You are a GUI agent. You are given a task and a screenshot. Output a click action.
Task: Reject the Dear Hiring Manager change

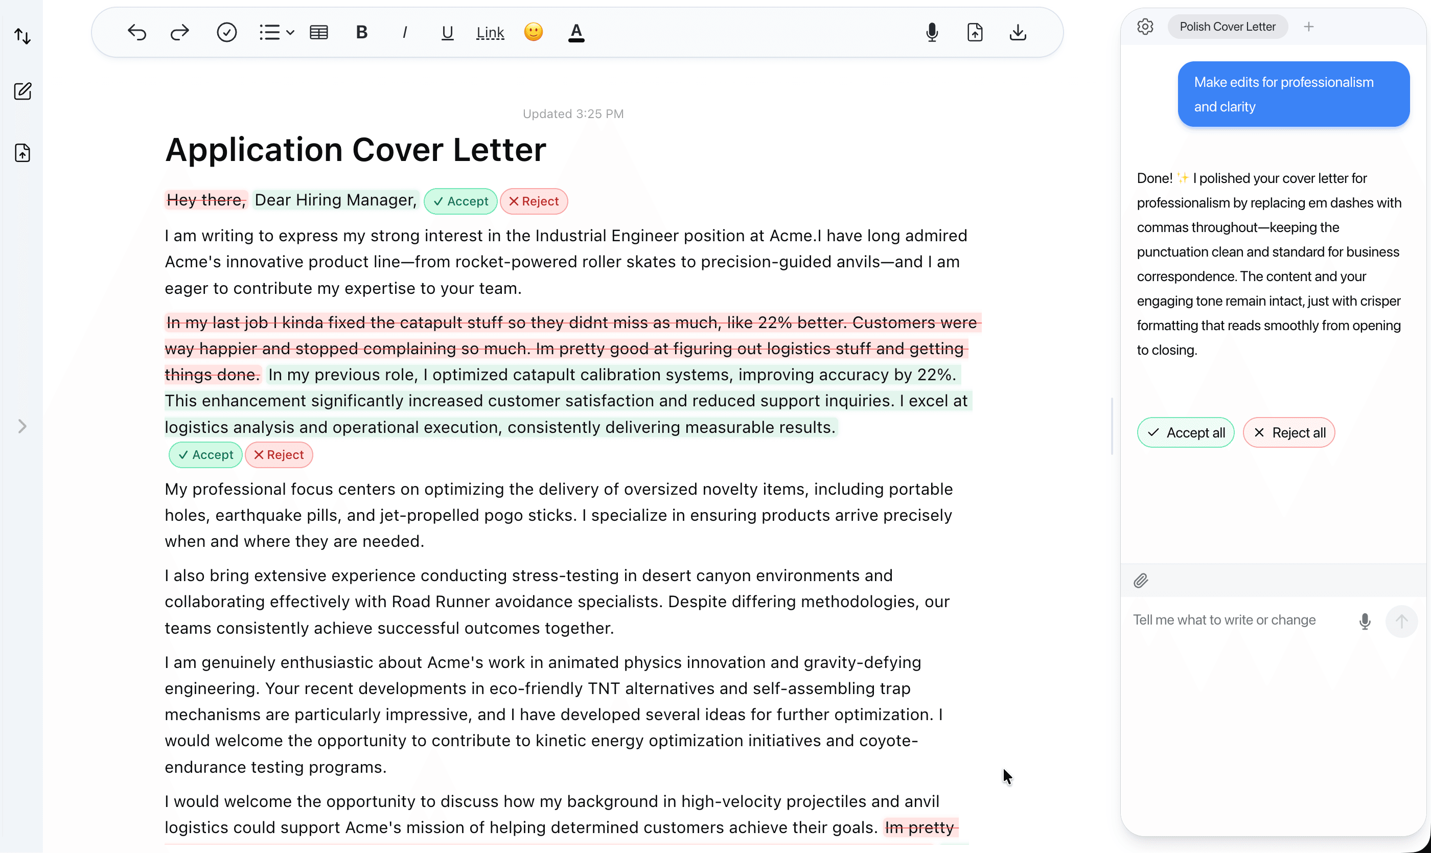(534, 201)
